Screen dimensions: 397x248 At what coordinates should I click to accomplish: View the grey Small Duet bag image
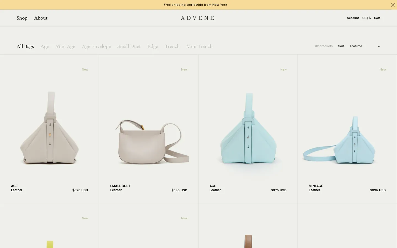click(152, 142)
